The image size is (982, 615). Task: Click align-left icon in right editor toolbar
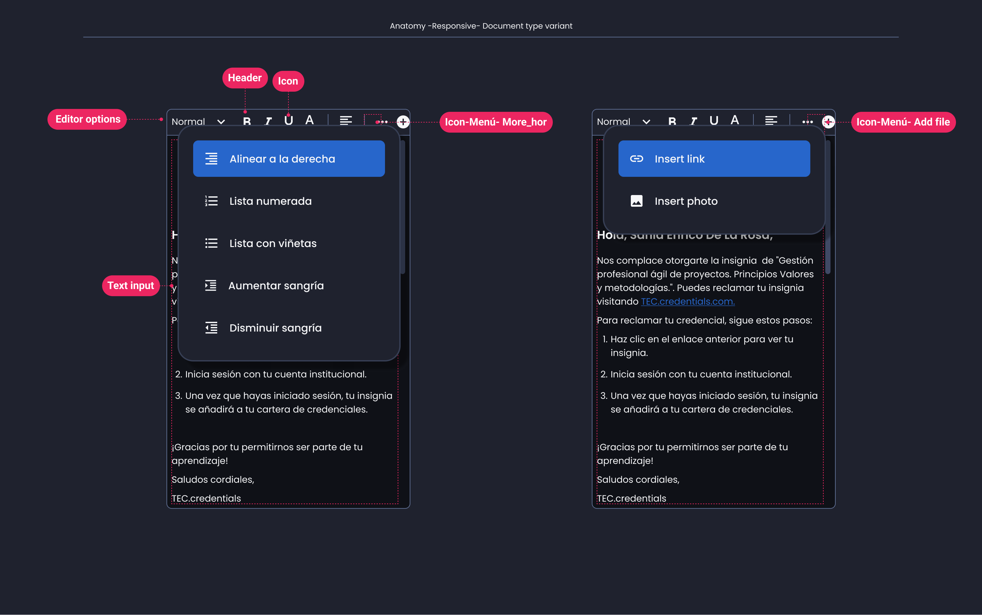[771, 121]
